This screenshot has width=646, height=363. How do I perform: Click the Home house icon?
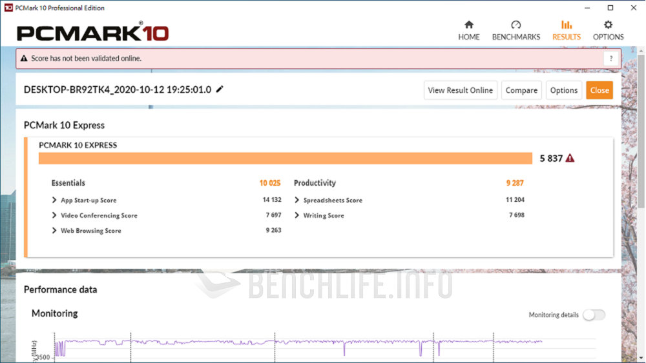[469, 25]
